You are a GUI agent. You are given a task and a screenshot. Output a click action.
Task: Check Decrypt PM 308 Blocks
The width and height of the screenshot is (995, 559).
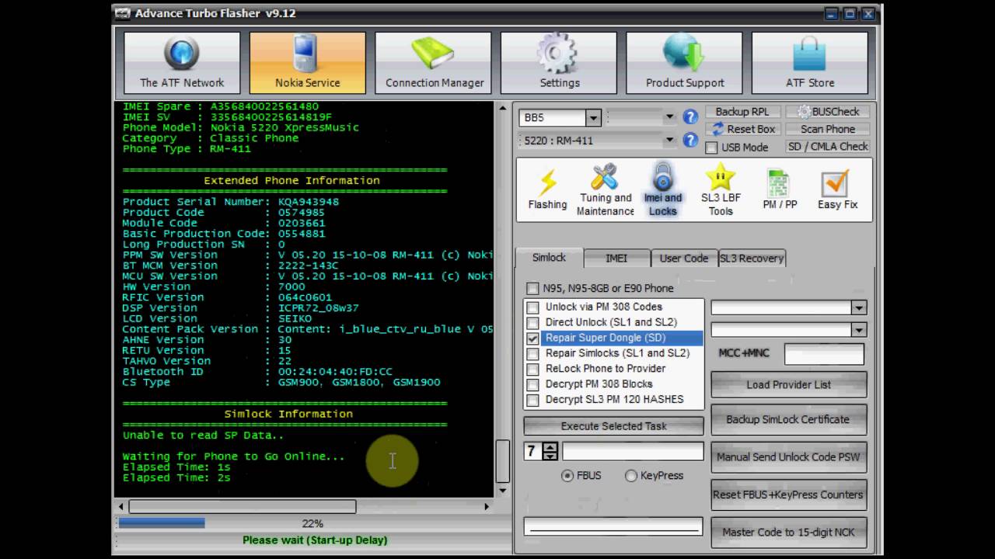[x=532, y=384]
